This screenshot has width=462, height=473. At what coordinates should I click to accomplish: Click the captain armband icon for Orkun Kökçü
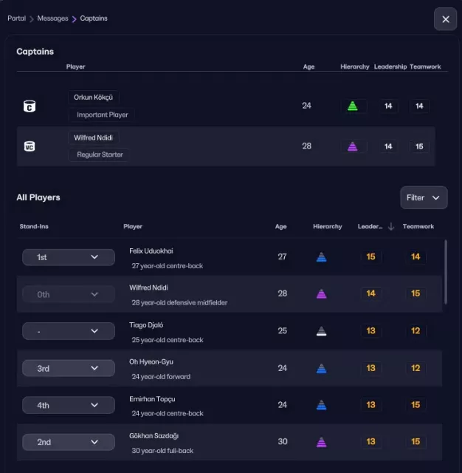pyautogui.click(x=30, y=106)
